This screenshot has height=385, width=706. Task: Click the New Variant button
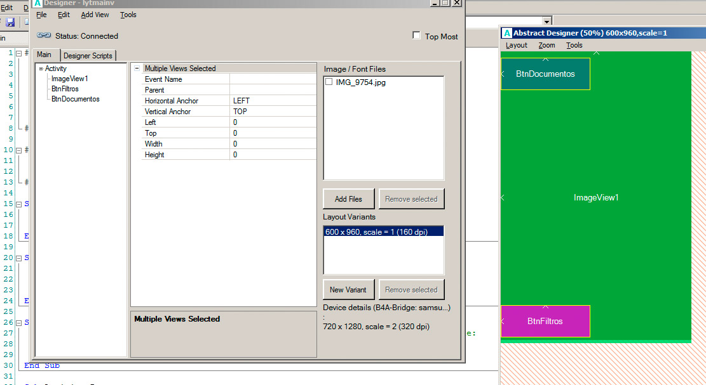348,290
